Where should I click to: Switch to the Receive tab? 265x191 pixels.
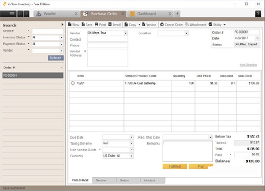104,180
